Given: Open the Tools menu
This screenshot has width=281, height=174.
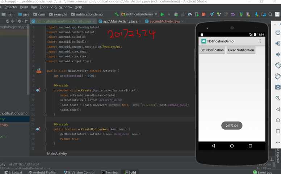Looking at the screenshot, I should (x=44, y=7).
